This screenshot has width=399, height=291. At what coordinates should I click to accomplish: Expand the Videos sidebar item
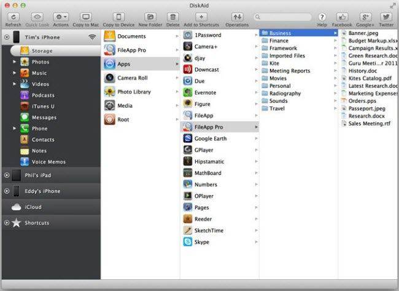(14, 84)
